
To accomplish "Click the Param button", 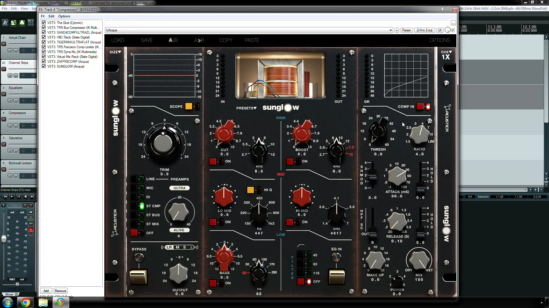I will pos(406,30).
